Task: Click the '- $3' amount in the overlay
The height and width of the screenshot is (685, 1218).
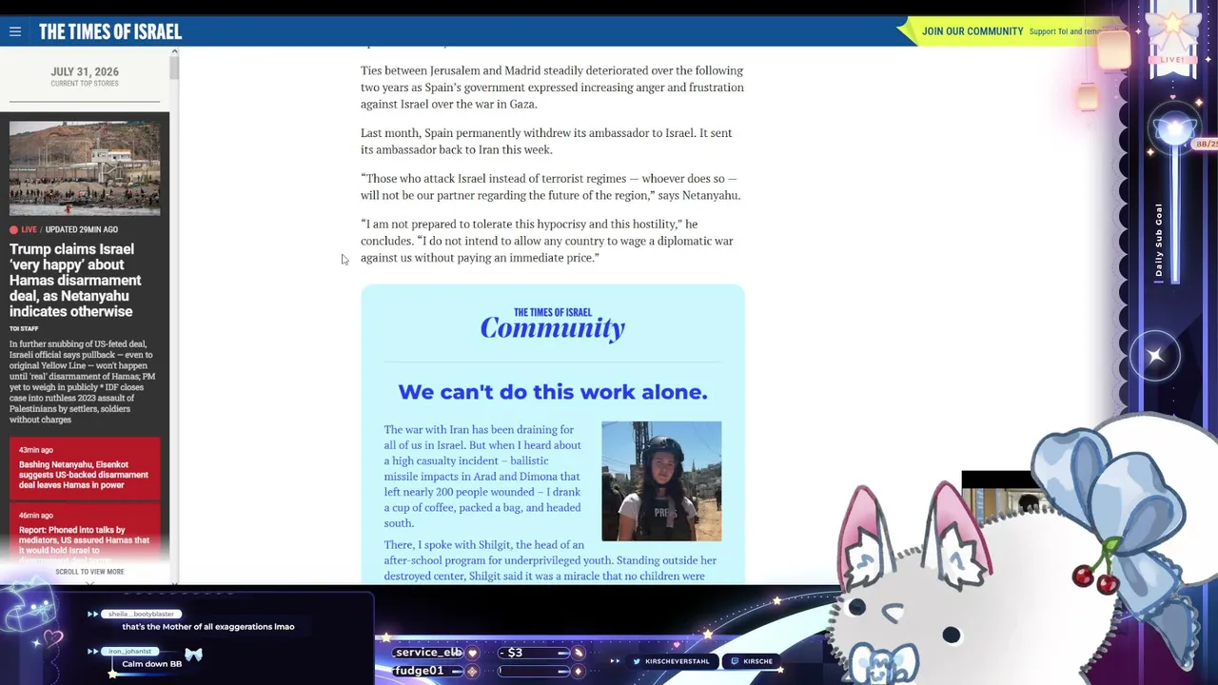Action: (x=511, y=653)
